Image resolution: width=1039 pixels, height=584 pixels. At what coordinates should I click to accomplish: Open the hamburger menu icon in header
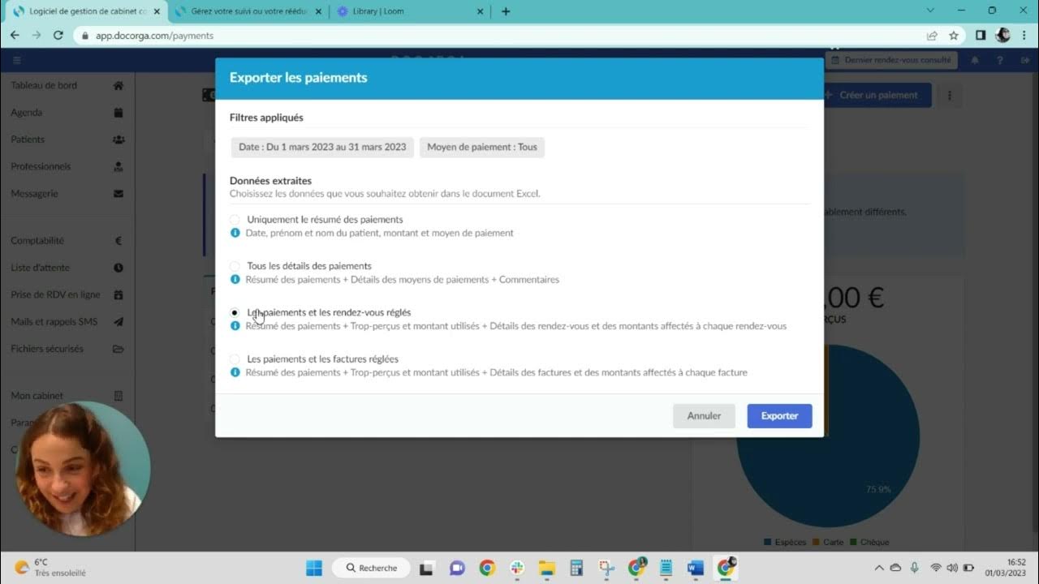tap(17, 60)
